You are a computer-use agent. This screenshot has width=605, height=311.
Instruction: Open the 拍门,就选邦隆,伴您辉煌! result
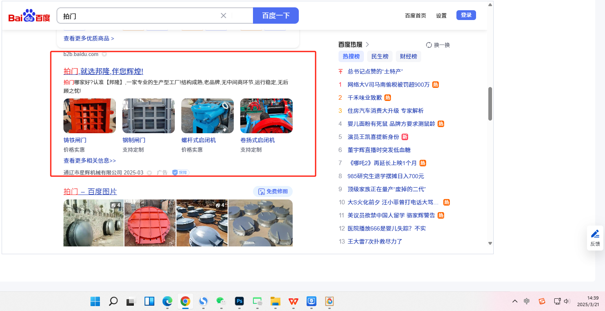[x=103, y=71]
